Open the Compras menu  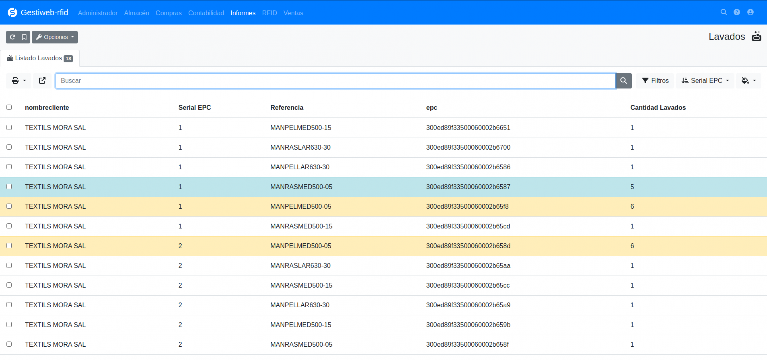(169, 13)
